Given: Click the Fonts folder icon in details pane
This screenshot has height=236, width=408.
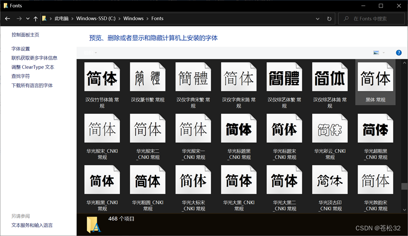Looking at the screenshot, I should (93, 225).
